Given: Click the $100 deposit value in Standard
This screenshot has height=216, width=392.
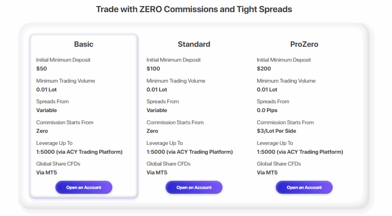Looking at the screenshot, I should (x=153, y=69).
